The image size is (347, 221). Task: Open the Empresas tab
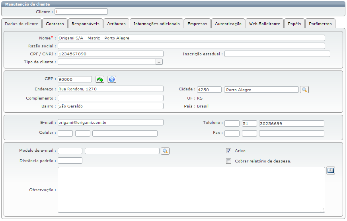click(197, 23)
